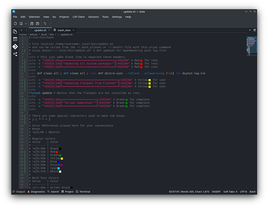
Task: Open the View menu
Action: tap(46, 17)
